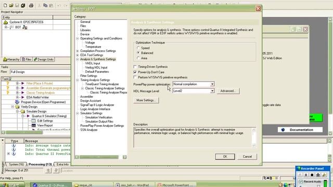The image size is (333, 187).
Task: Expand Compilation Process Settings category
Action: [78, 51]
